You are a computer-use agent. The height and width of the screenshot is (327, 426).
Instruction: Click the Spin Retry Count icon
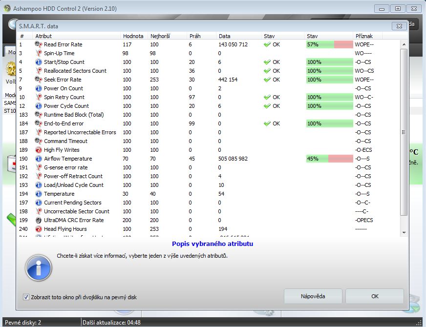point(39,97)
